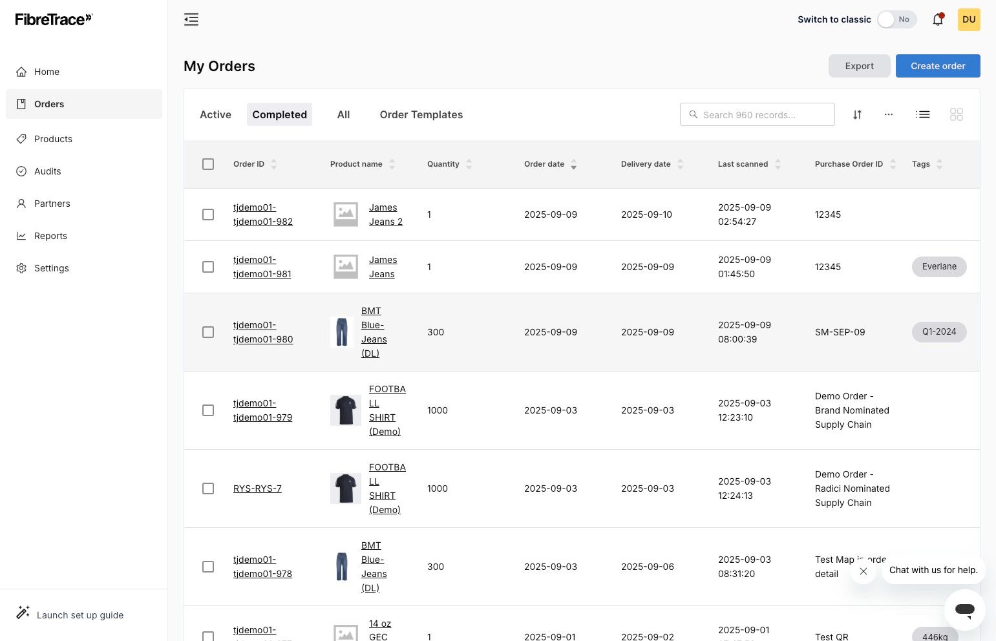The width and height of the screenshot is (996, 641).
Task: Click the Create order button
Action: [x=938, y=66]
